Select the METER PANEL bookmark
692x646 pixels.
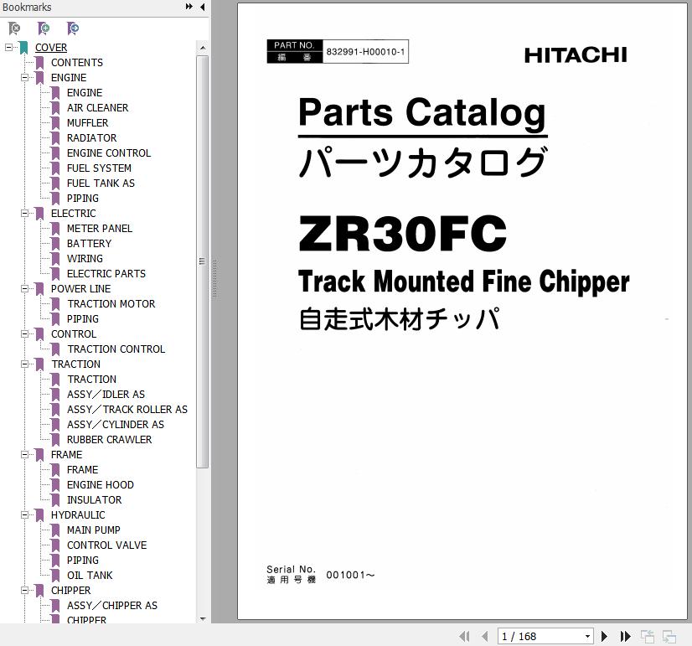tap(100, 229)
